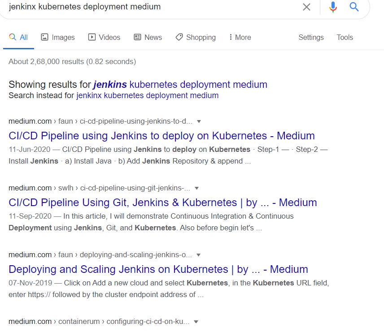Image resolution: width=384 pixels, height=332 pixels.
Task: Go to the News tab
Action: (148, 37)
